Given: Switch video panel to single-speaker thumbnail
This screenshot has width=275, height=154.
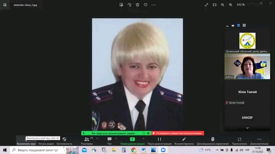Looking at the screenshot, I should [233, 25].
